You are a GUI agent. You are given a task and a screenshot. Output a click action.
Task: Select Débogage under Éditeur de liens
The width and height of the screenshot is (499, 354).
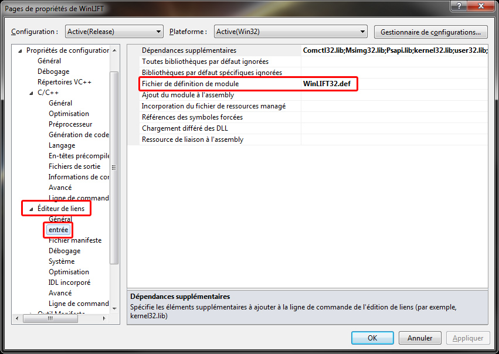(65, 251)
